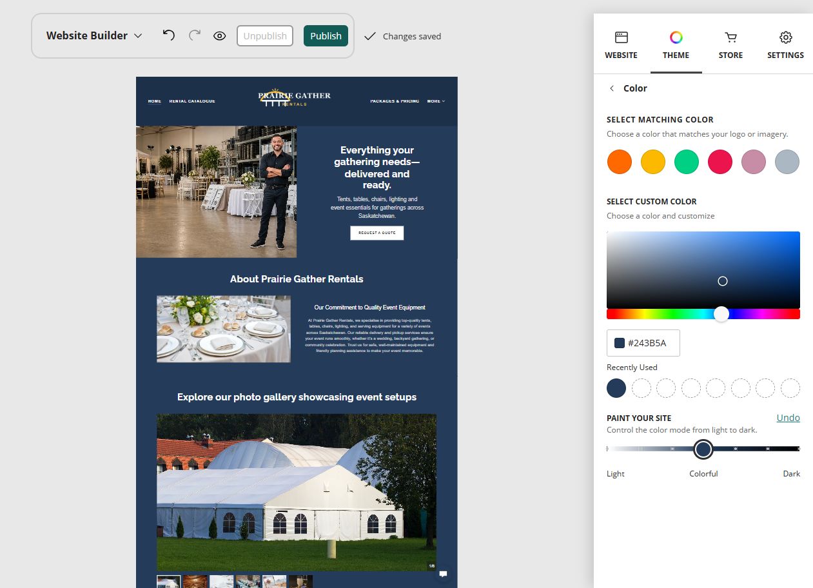Click the hex color input field #243B5A

pyautogui.click(x=643, y=343)
